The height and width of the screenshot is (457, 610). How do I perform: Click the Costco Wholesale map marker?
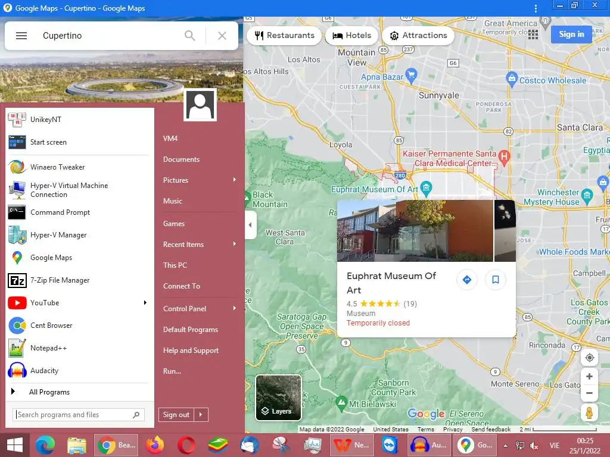click(512, 79)
